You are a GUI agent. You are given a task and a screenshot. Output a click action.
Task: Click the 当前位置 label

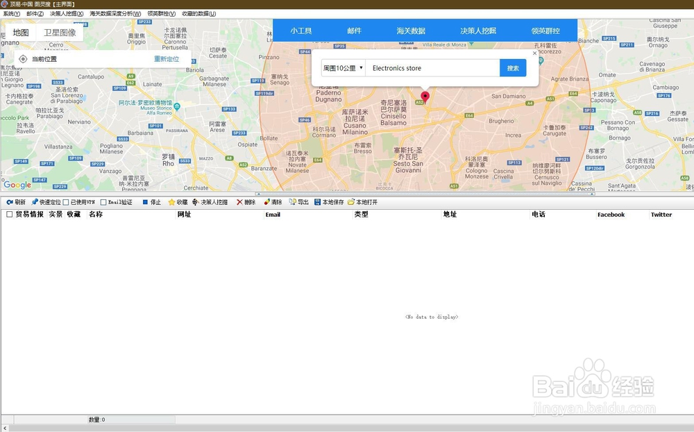(x=44, y=59)
